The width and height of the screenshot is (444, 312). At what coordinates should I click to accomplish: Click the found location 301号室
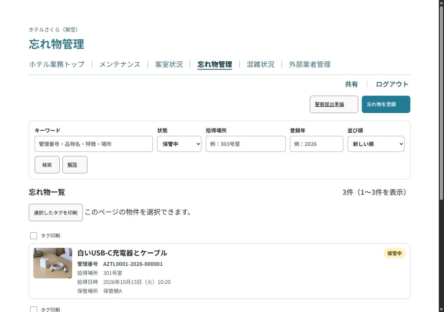(113, 273)
